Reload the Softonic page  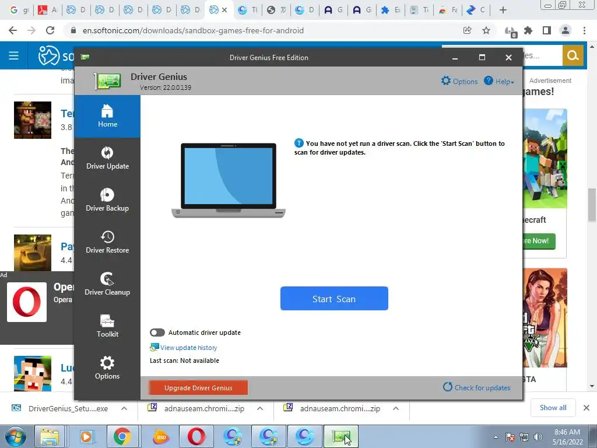click(50, 30)
